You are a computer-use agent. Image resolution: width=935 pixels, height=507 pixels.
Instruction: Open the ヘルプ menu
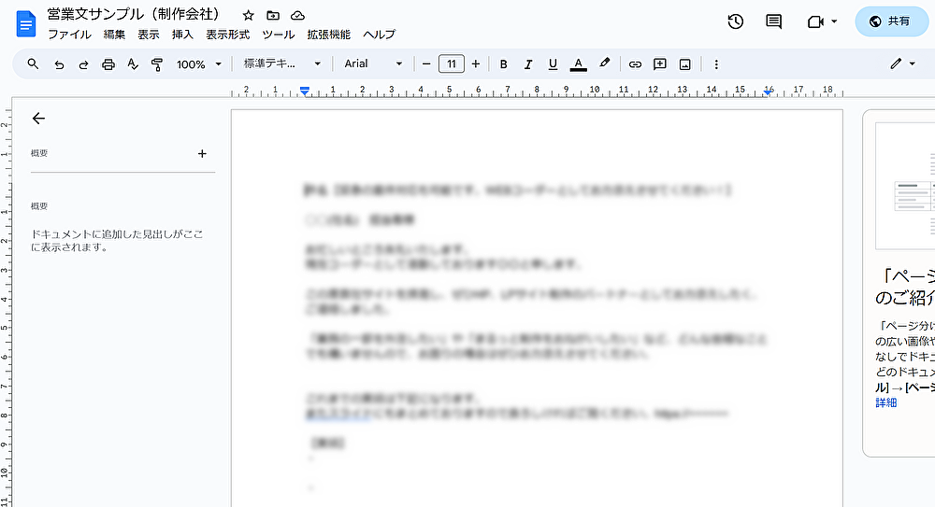380,35
